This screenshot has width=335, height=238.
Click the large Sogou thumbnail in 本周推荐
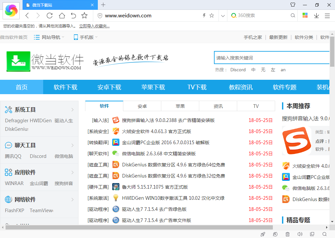[x=297, y=141]
